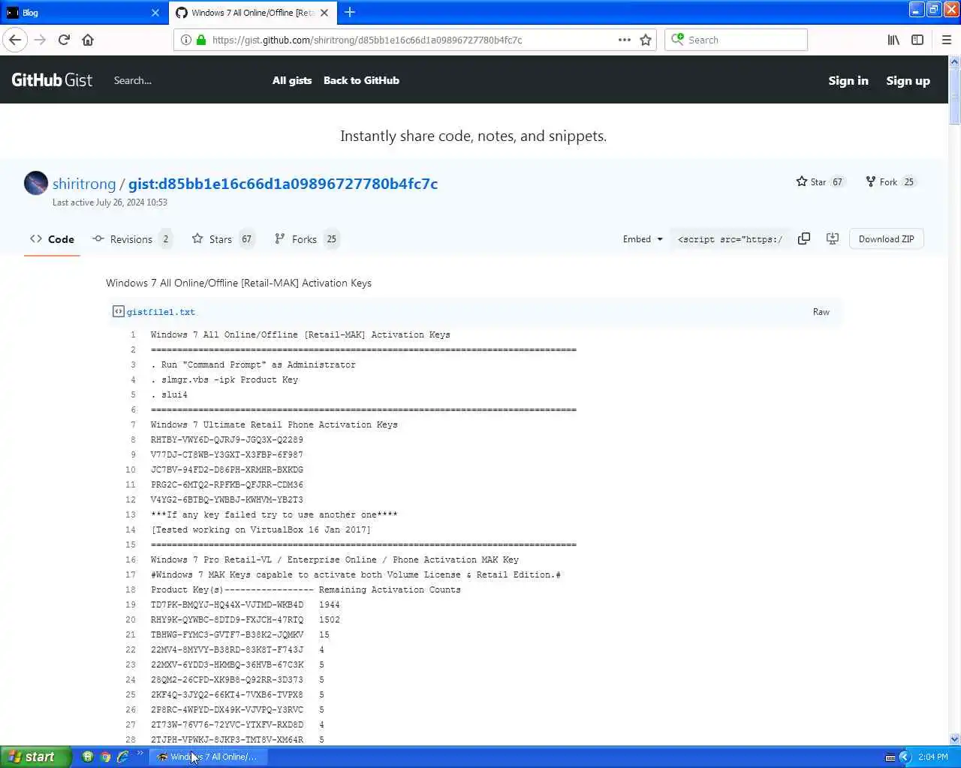Click the address bar URL
Image resolution: width=961 pixels, height=768 pixels.
pos(367,40)
